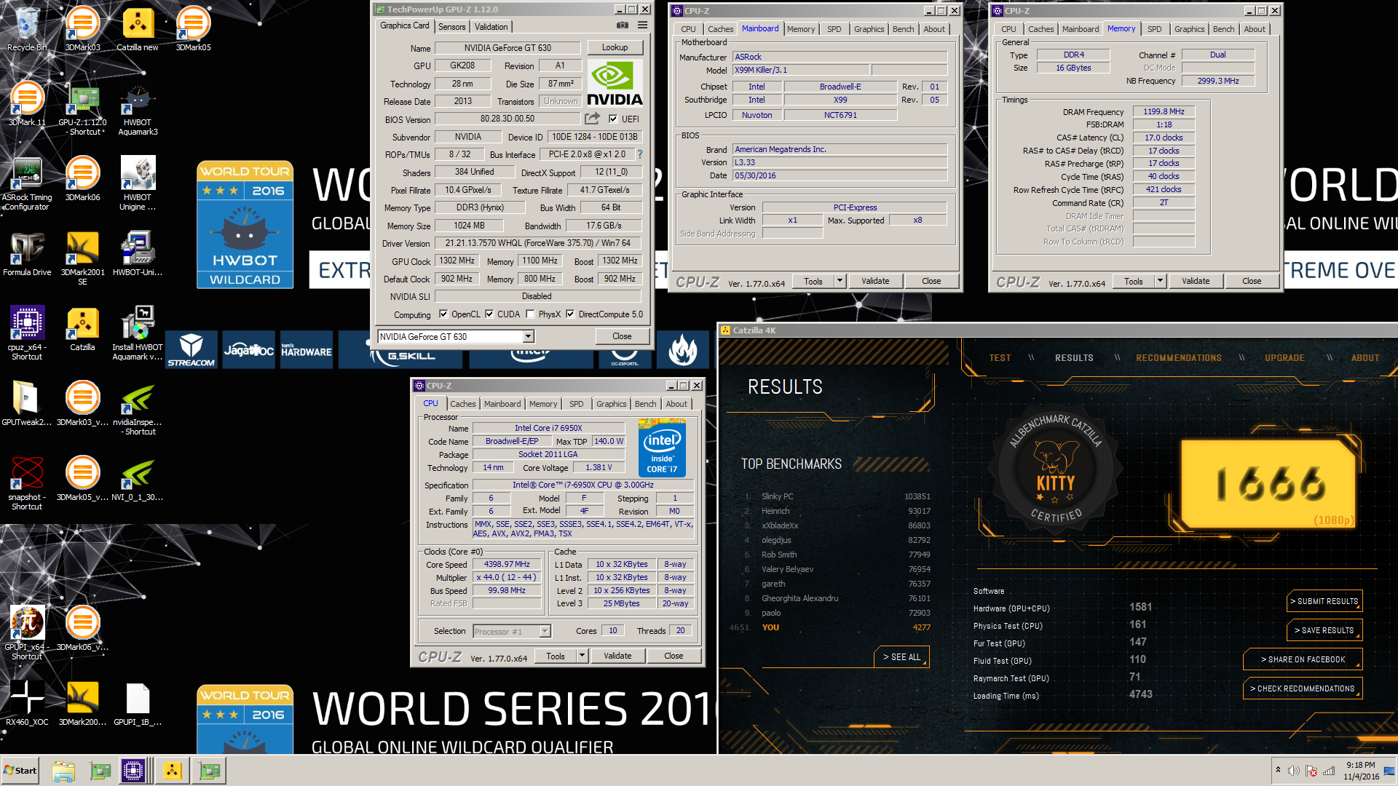Open the Formula Drive desktop icon
This screenshot has width=1398, height=786.
(x=27, y=254)
